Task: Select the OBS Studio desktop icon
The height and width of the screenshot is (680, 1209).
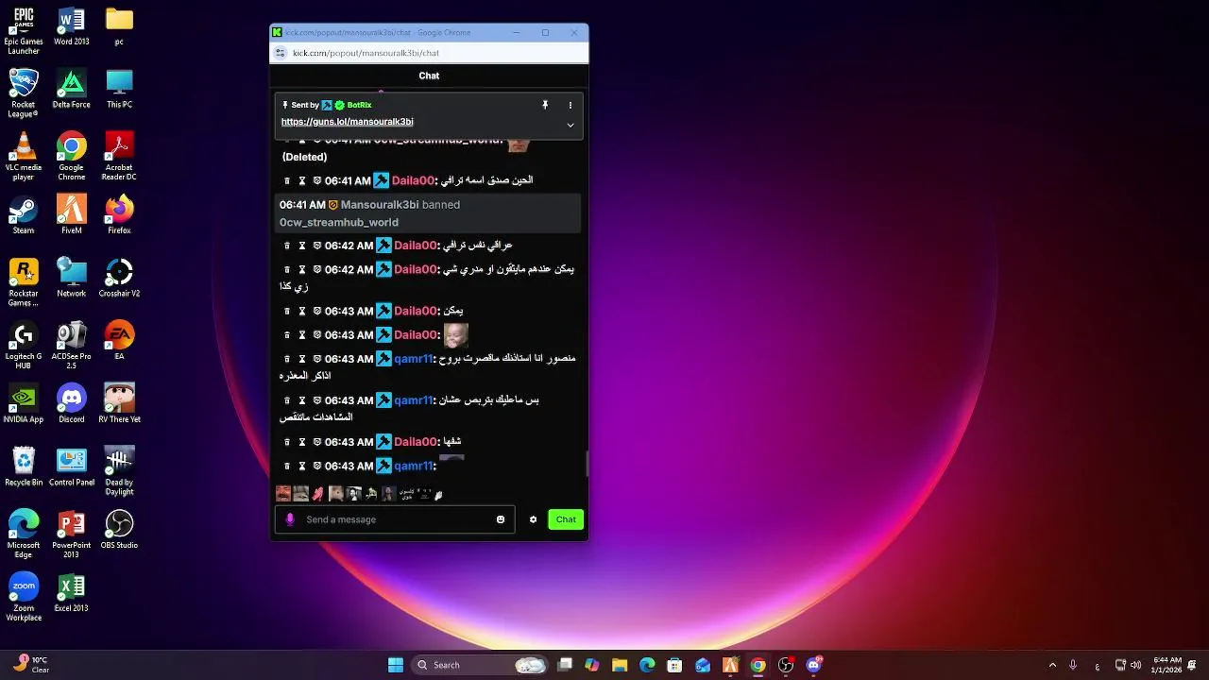Action: point(119,530)
